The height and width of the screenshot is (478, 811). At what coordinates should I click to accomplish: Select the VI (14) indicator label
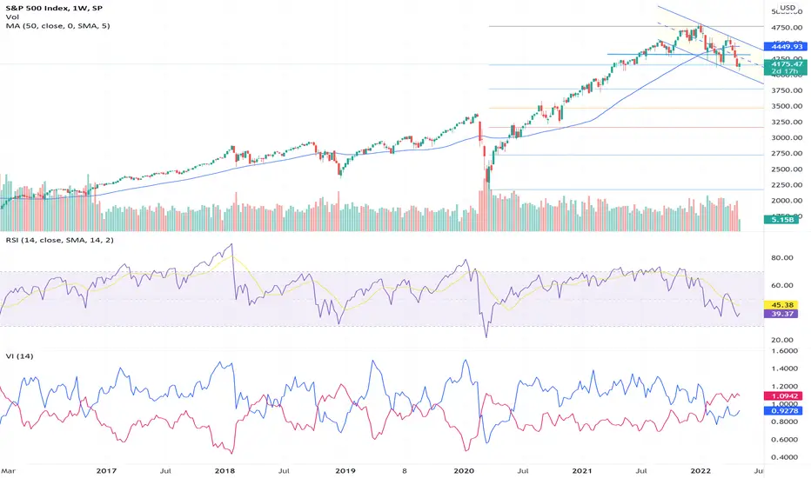click(x=20, y=356)
